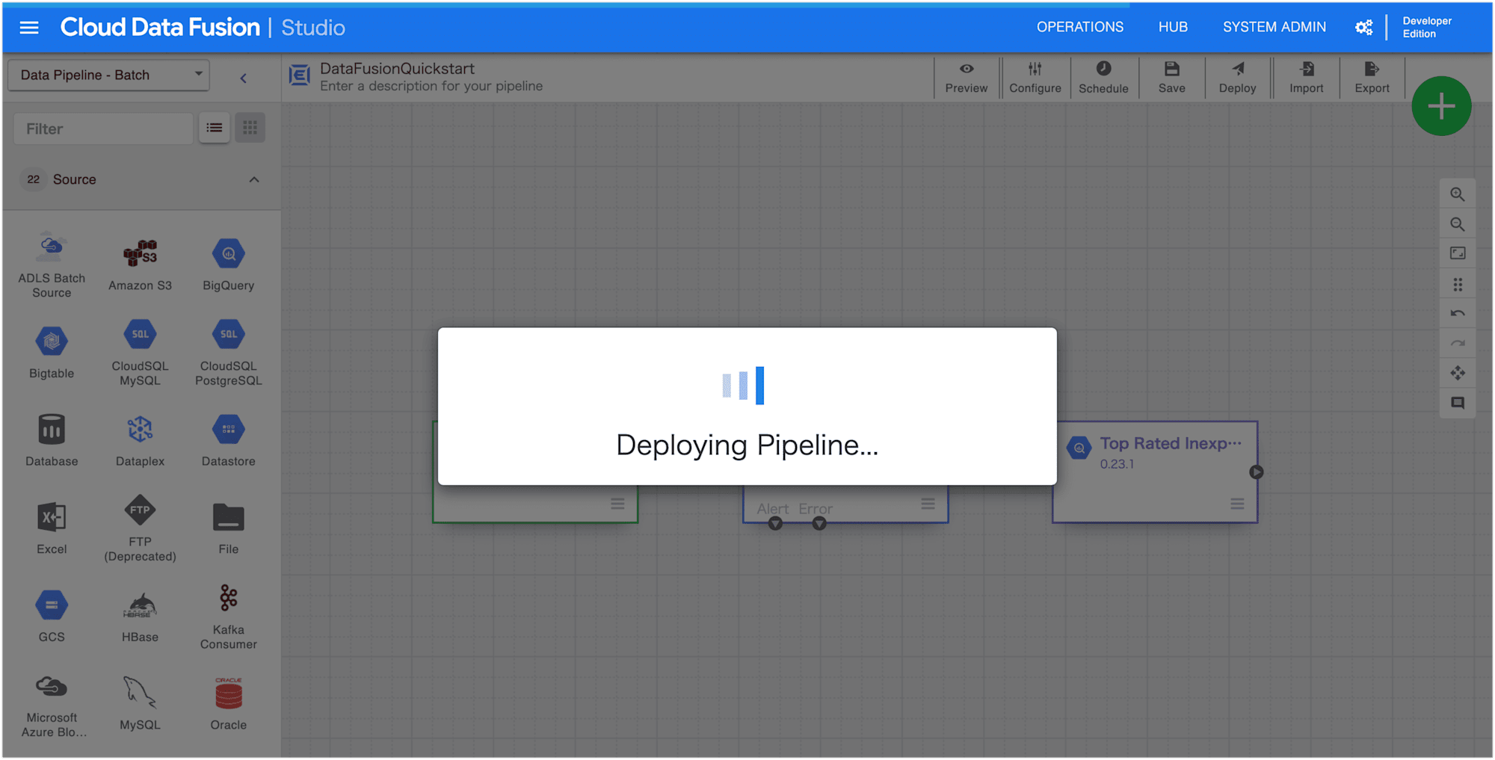Screen dimensions: 1495x760
Task: Fit pipeline to screen
Action: point(1457,253)
